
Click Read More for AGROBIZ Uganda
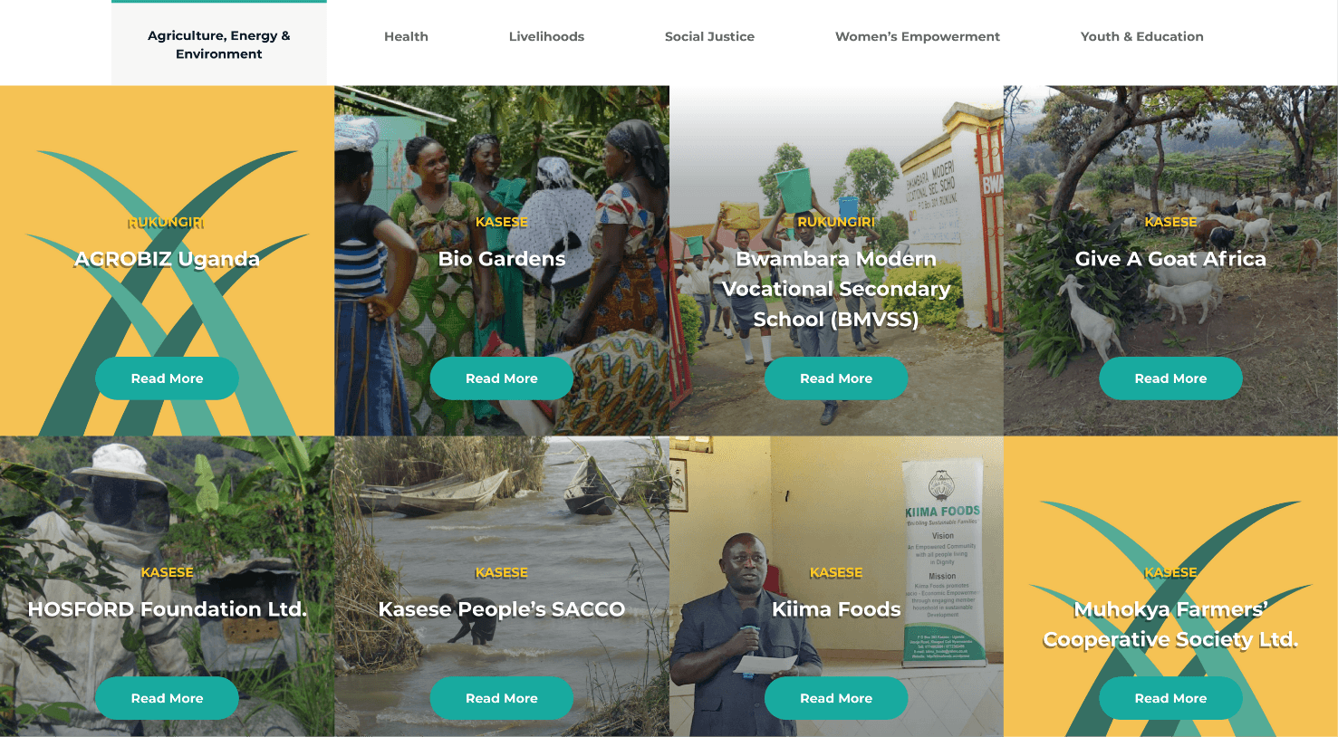(x=167, y=378)
